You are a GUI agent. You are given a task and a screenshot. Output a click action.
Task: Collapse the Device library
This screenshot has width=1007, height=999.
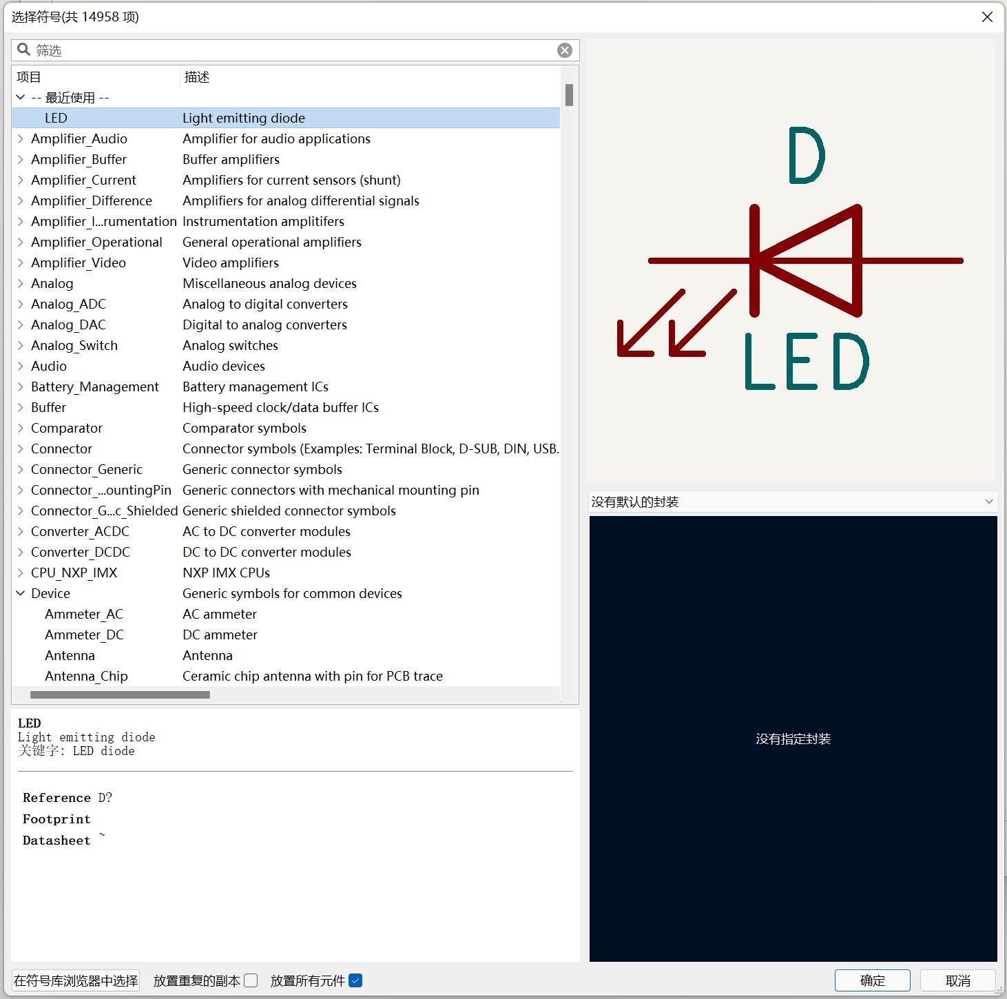tap(21, 593)
